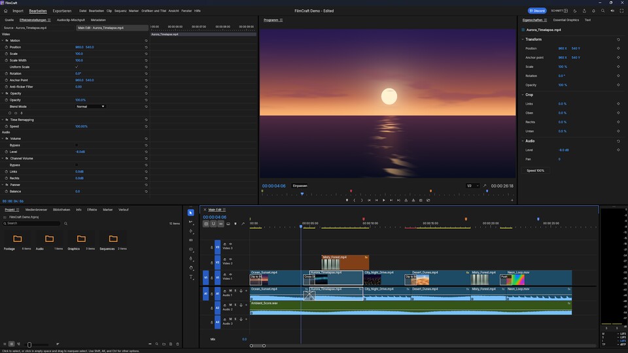
Task: Toggle snapping magnet in timeline
Action: (x=213, y=224)
